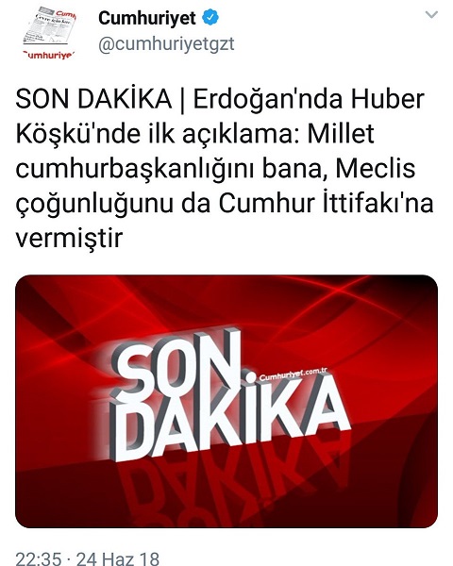The height and width of the screenshot is (566, 453).
Task: Open the red SON DAKİKA image attachment
Action: coord(226,402)
